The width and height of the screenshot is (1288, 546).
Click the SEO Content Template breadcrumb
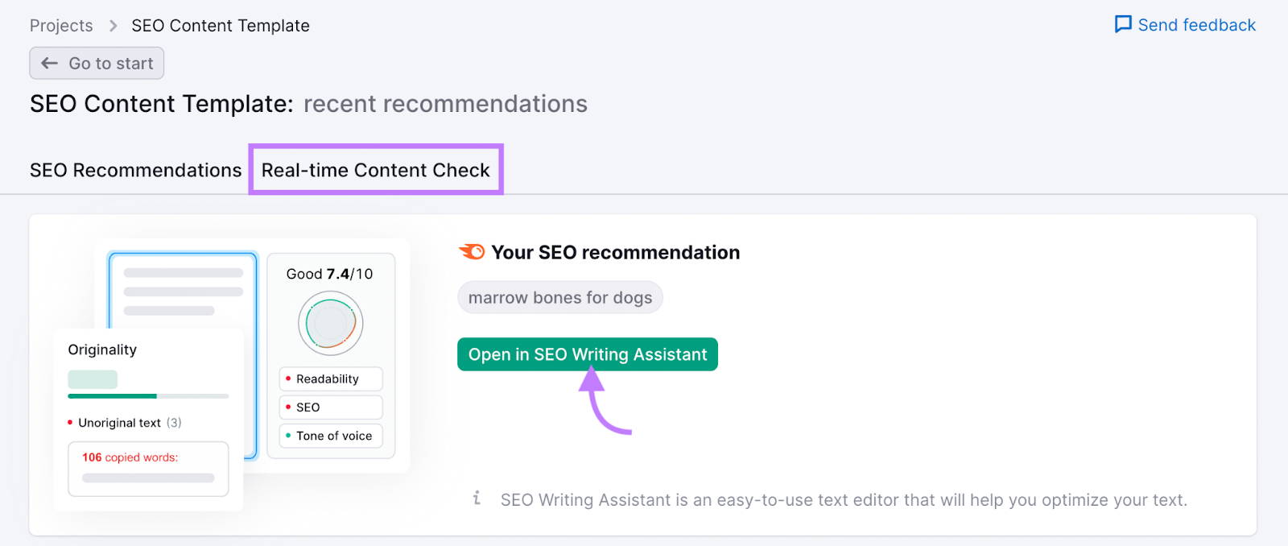(220, 25)
